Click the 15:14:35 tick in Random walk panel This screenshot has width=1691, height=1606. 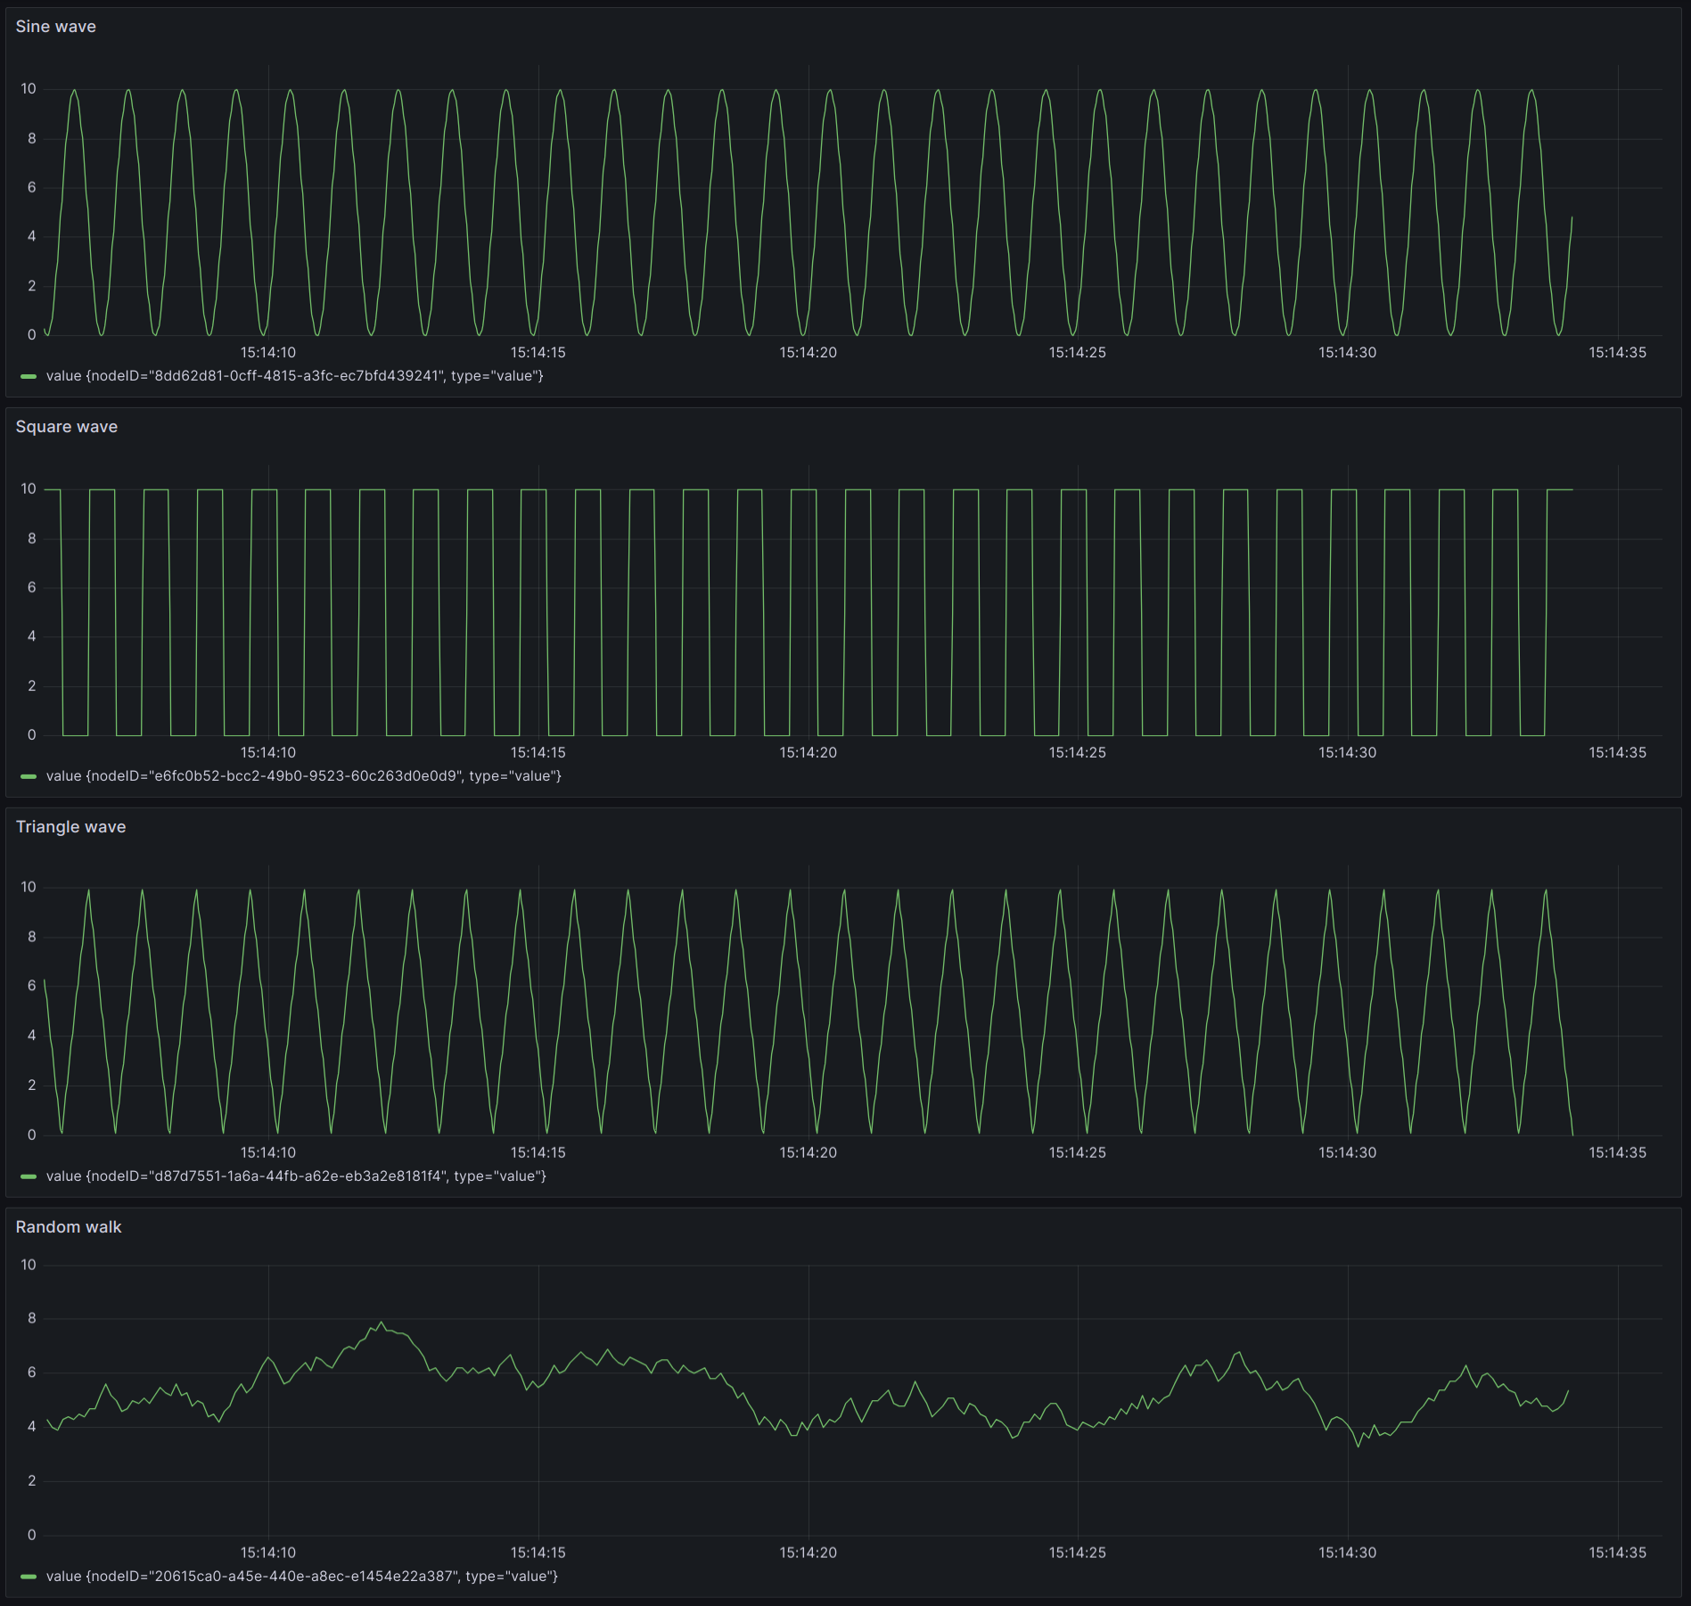(x=1617, y=1553)
